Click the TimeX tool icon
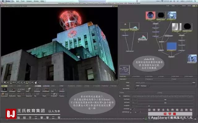 pyautogui.click(x=46, y=94)
